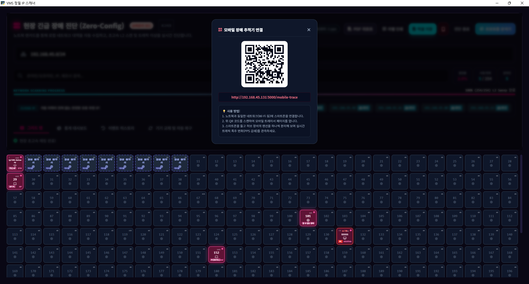Click the gray status dot in cell 24
Viewport: 529px width, 284px height.
[436, 166]
